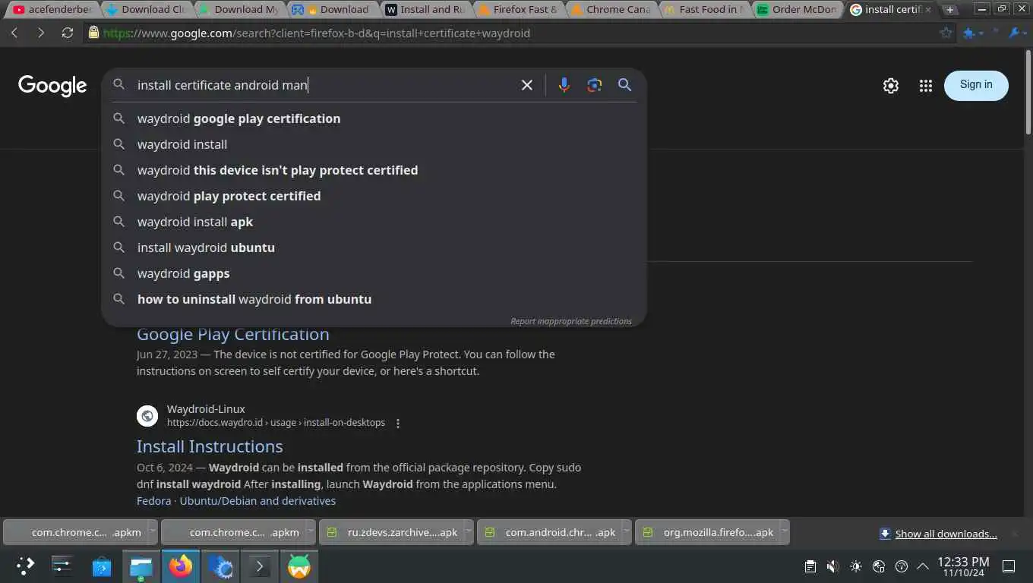
Task: Clear the search box with X icon
Action: pyautogui.click(x=527, y=85)
